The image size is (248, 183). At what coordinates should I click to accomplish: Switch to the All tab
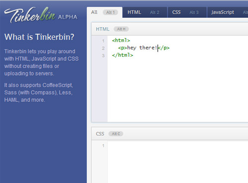coord(105,12)
